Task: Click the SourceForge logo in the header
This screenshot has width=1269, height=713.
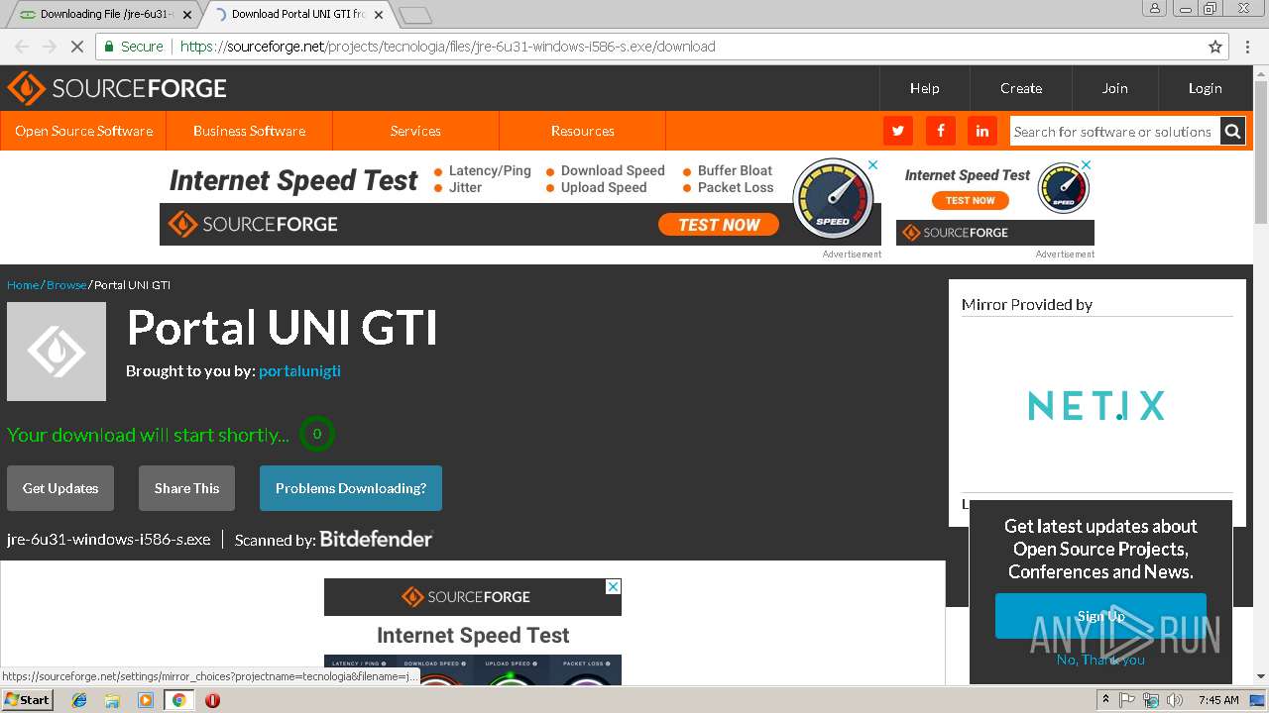Action: 117,88
